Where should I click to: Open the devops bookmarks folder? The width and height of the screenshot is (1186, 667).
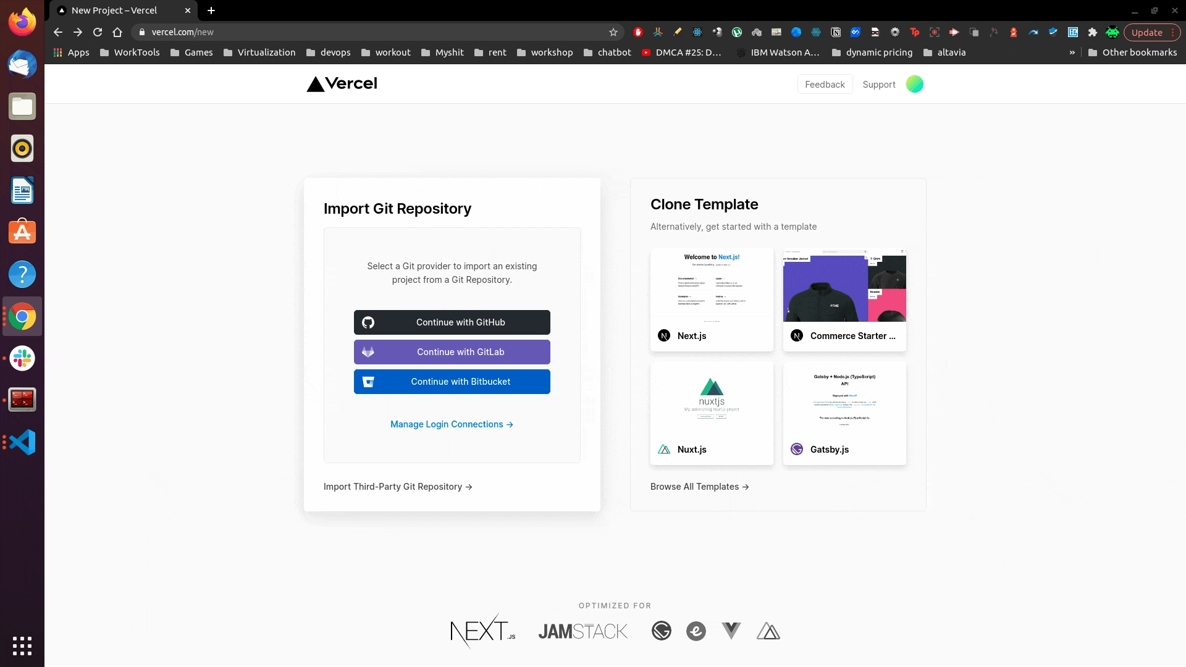329,52
